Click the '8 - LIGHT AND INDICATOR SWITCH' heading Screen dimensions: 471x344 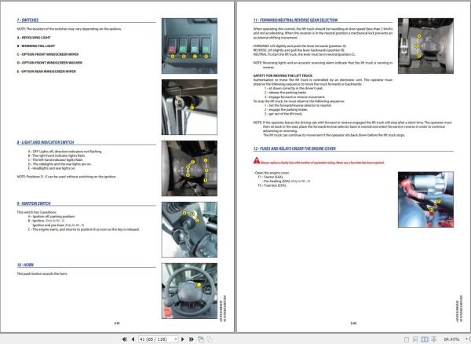pyautogui.click(x=46, y=142)
